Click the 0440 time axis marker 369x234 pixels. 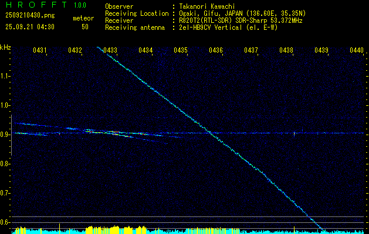(x=357, y=50)
